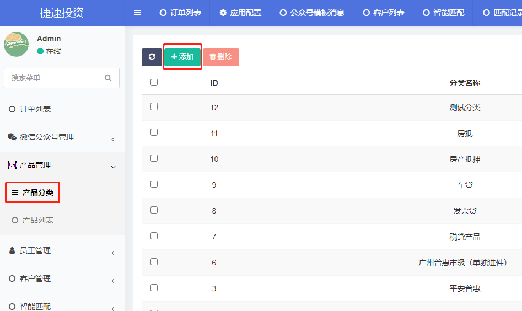
Task: Click the 税贷产品 name cell
Action: coord(465,237)
